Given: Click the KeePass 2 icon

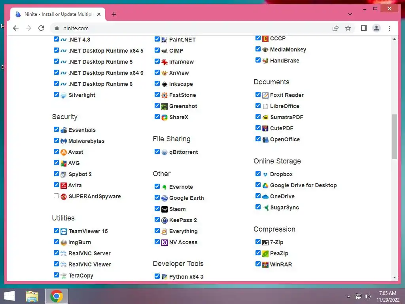Looking at the screenshot, I should (x=164, y=220).
